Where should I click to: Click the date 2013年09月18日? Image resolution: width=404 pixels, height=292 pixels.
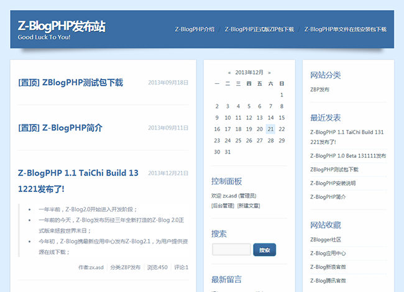tap(168, 83)
